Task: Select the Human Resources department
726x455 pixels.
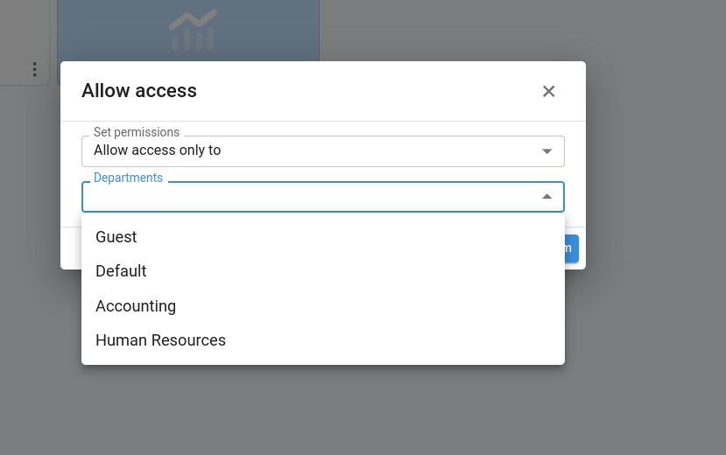Action: tap(160, 340)
